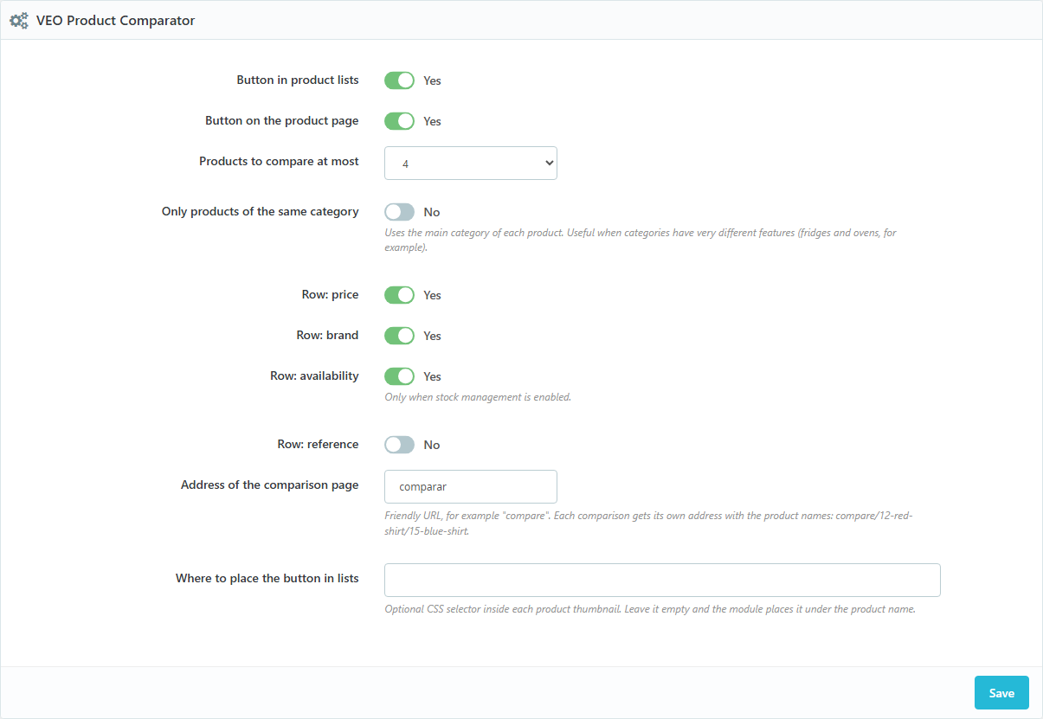Click the Where to place the button in lists label
1043x719 pixels.
coord(267,578)
